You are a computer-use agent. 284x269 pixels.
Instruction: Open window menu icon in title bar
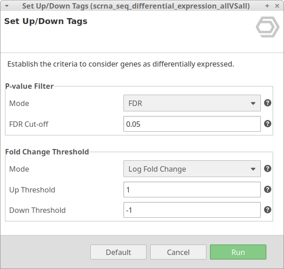[6, 6]
